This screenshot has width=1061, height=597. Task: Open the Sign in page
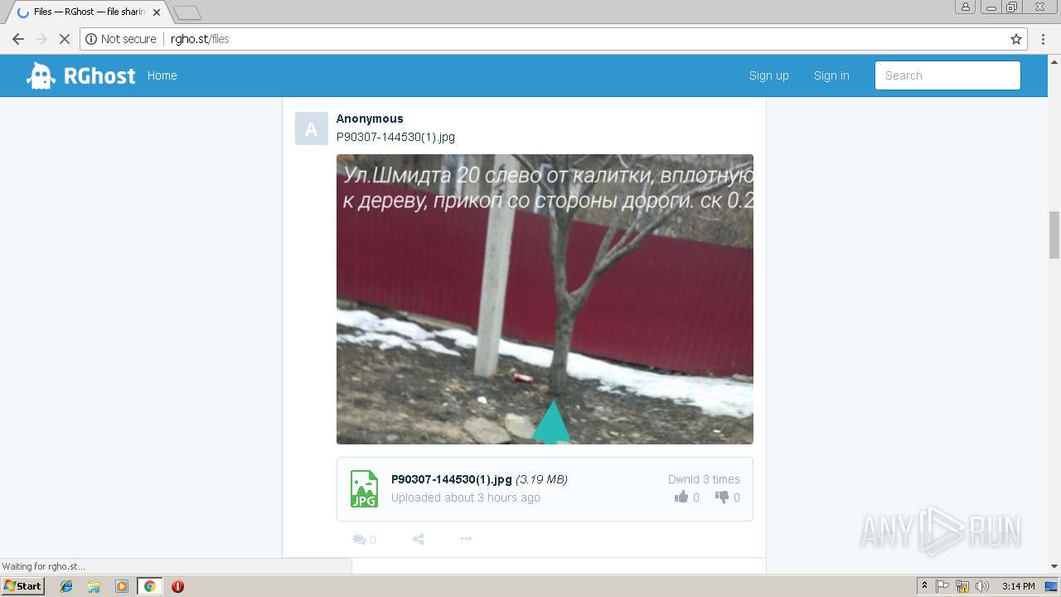click(x=831, y=75)
